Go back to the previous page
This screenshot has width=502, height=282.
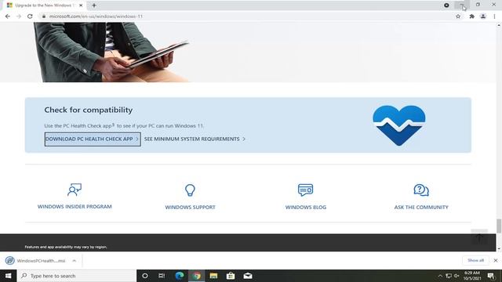[x=8, y=16]
